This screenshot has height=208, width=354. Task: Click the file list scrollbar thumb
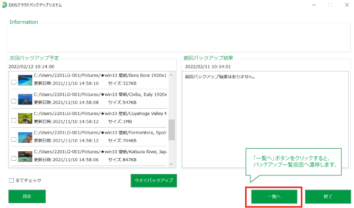pos(171,130)
